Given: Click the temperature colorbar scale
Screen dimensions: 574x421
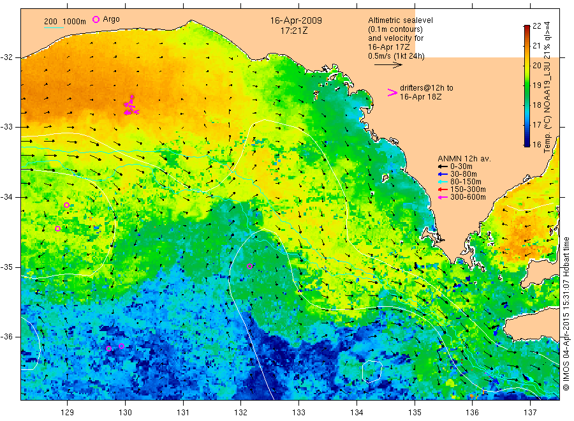Looking at the screenshot, I should [x=527, y=85].
